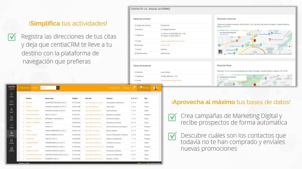Click inside the Buscar search field
This screenshot has width=302, height=169.
point(48,88)
